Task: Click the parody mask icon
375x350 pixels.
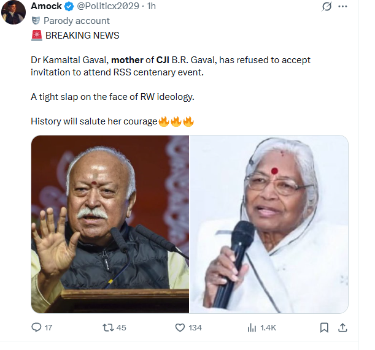Action: pos(34,21)
